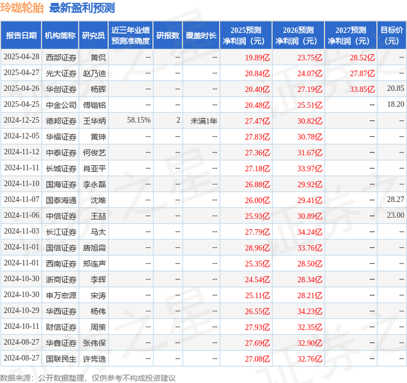Click the 2025预测净利润 header
This screenshot has width=407, height=383.
(246, 36)
